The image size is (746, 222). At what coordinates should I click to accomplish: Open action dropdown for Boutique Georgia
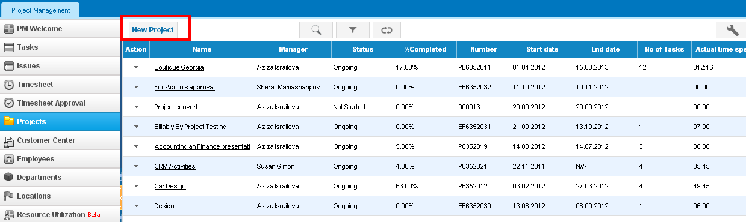click(136, 67)
